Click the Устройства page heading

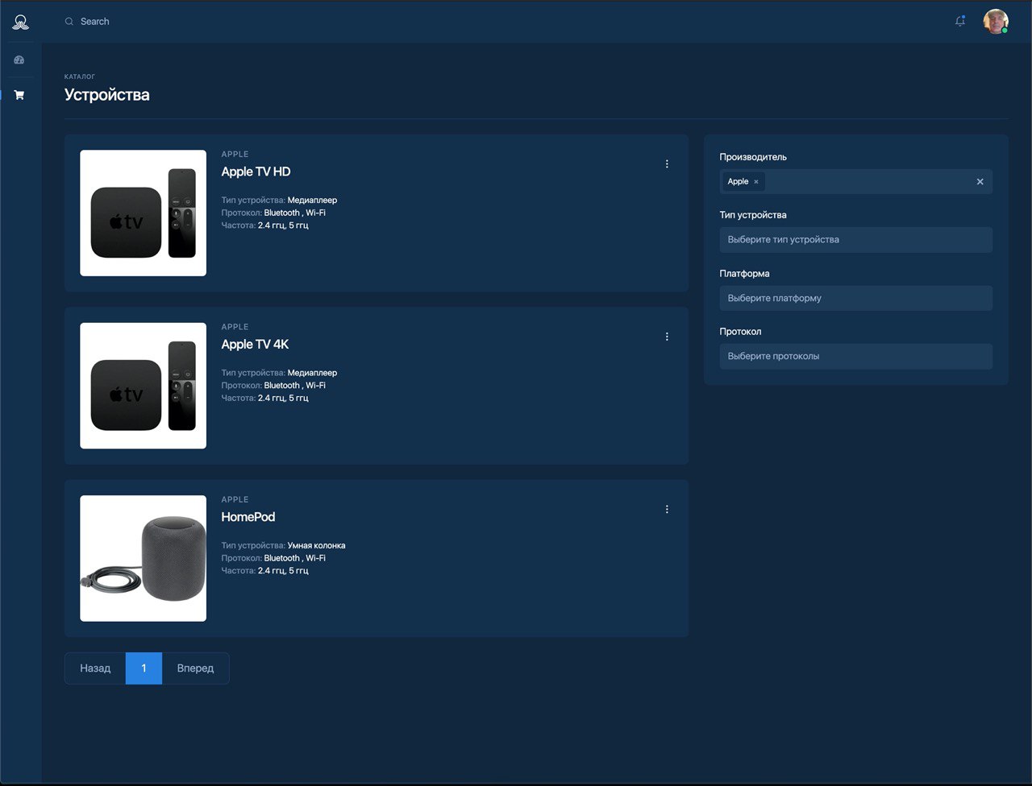(x=107, y=95)
